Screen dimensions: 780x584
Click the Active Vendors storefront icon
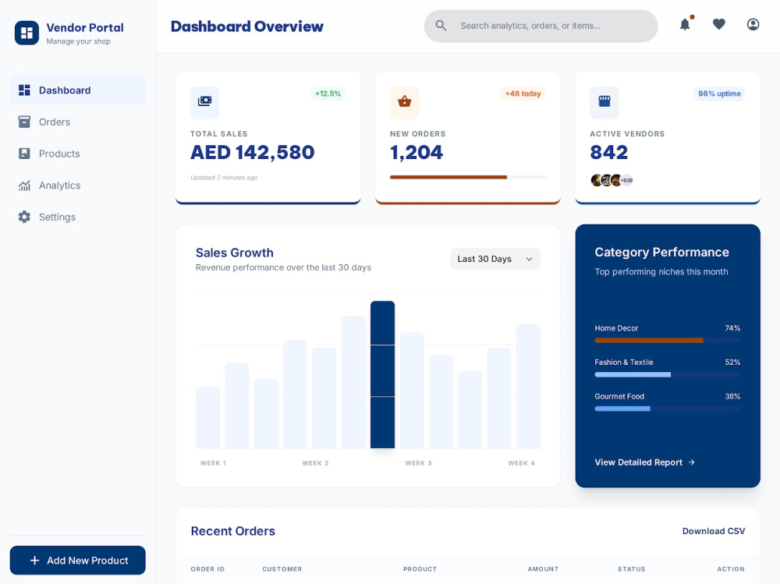pos(604,101)
